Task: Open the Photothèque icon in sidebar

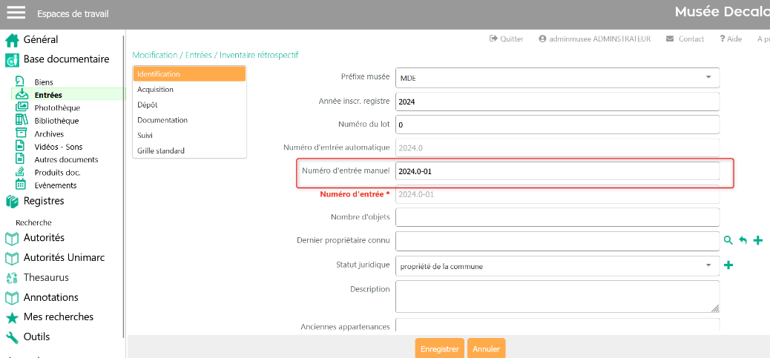Action: [x=22, y=107]
